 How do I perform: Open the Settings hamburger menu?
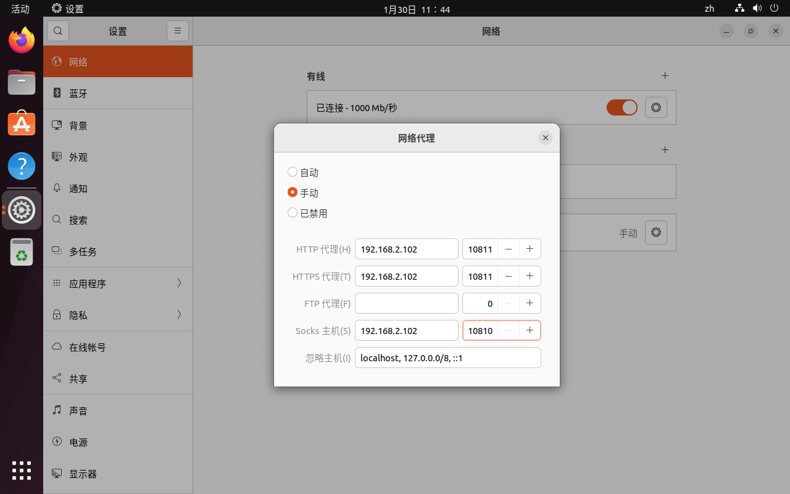[177, 31]
